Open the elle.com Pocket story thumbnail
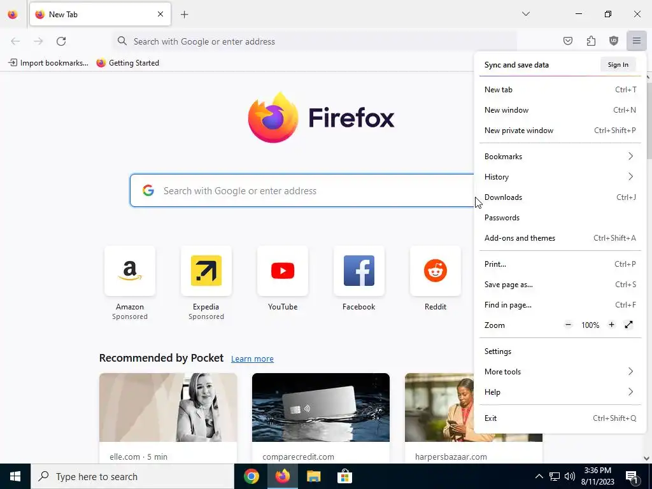 coord(168,407)
